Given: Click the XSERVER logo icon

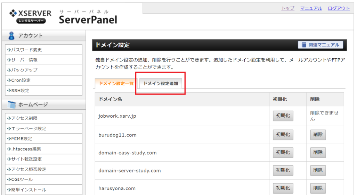Looking at the screenshot, I should 13,13.
